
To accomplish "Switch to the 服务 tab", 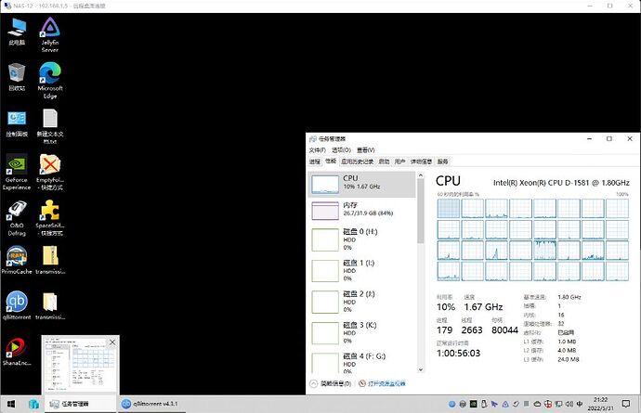I will click(x=442, y=161).
